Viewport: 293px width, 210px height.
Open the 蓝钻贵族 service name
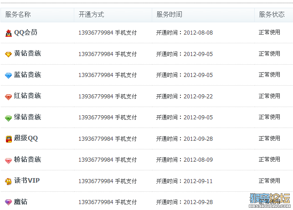click(27, 75)
